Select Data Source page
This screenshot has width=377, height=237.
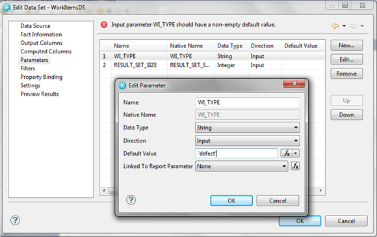pos(35,26)
